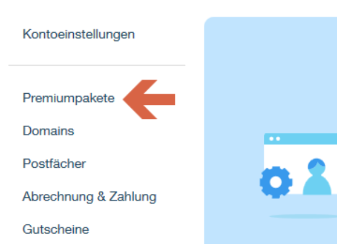
Task: Click the first white dot in window bar
Action: pos(271,139)
